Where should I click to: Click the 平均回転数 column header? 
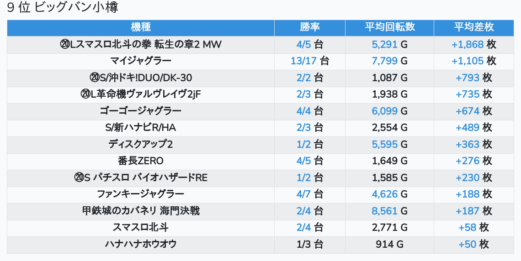389,27
